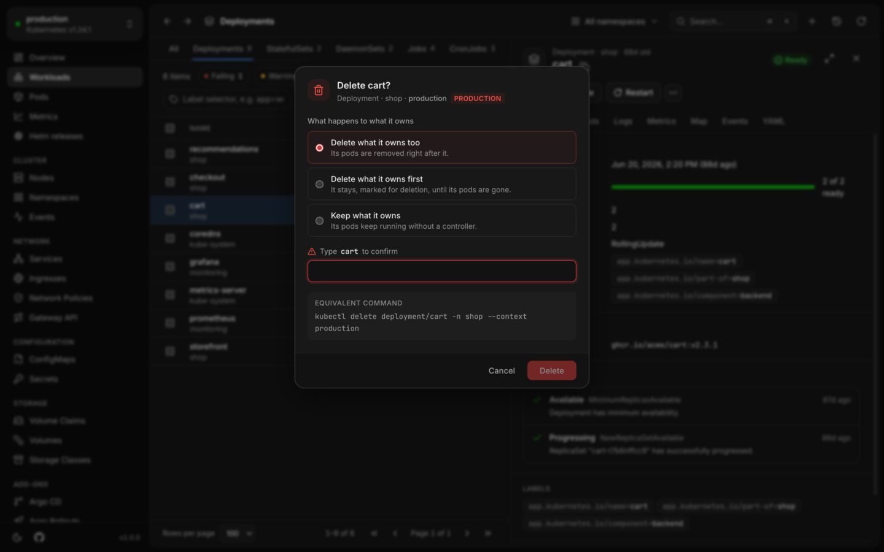Switch to the StatefulSets tab
The height and width of the screenshot is (552, 884).
[x=293, y=48]
